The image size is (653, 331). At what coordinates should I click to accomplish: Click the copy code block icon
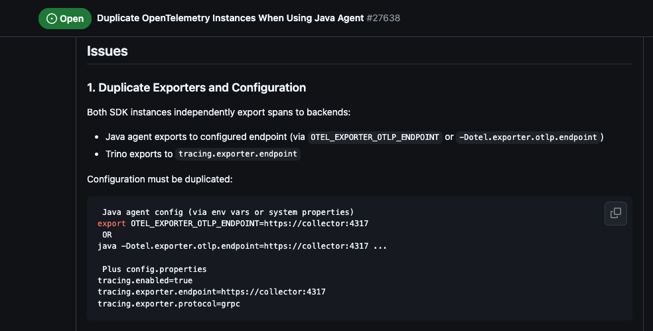616,213
